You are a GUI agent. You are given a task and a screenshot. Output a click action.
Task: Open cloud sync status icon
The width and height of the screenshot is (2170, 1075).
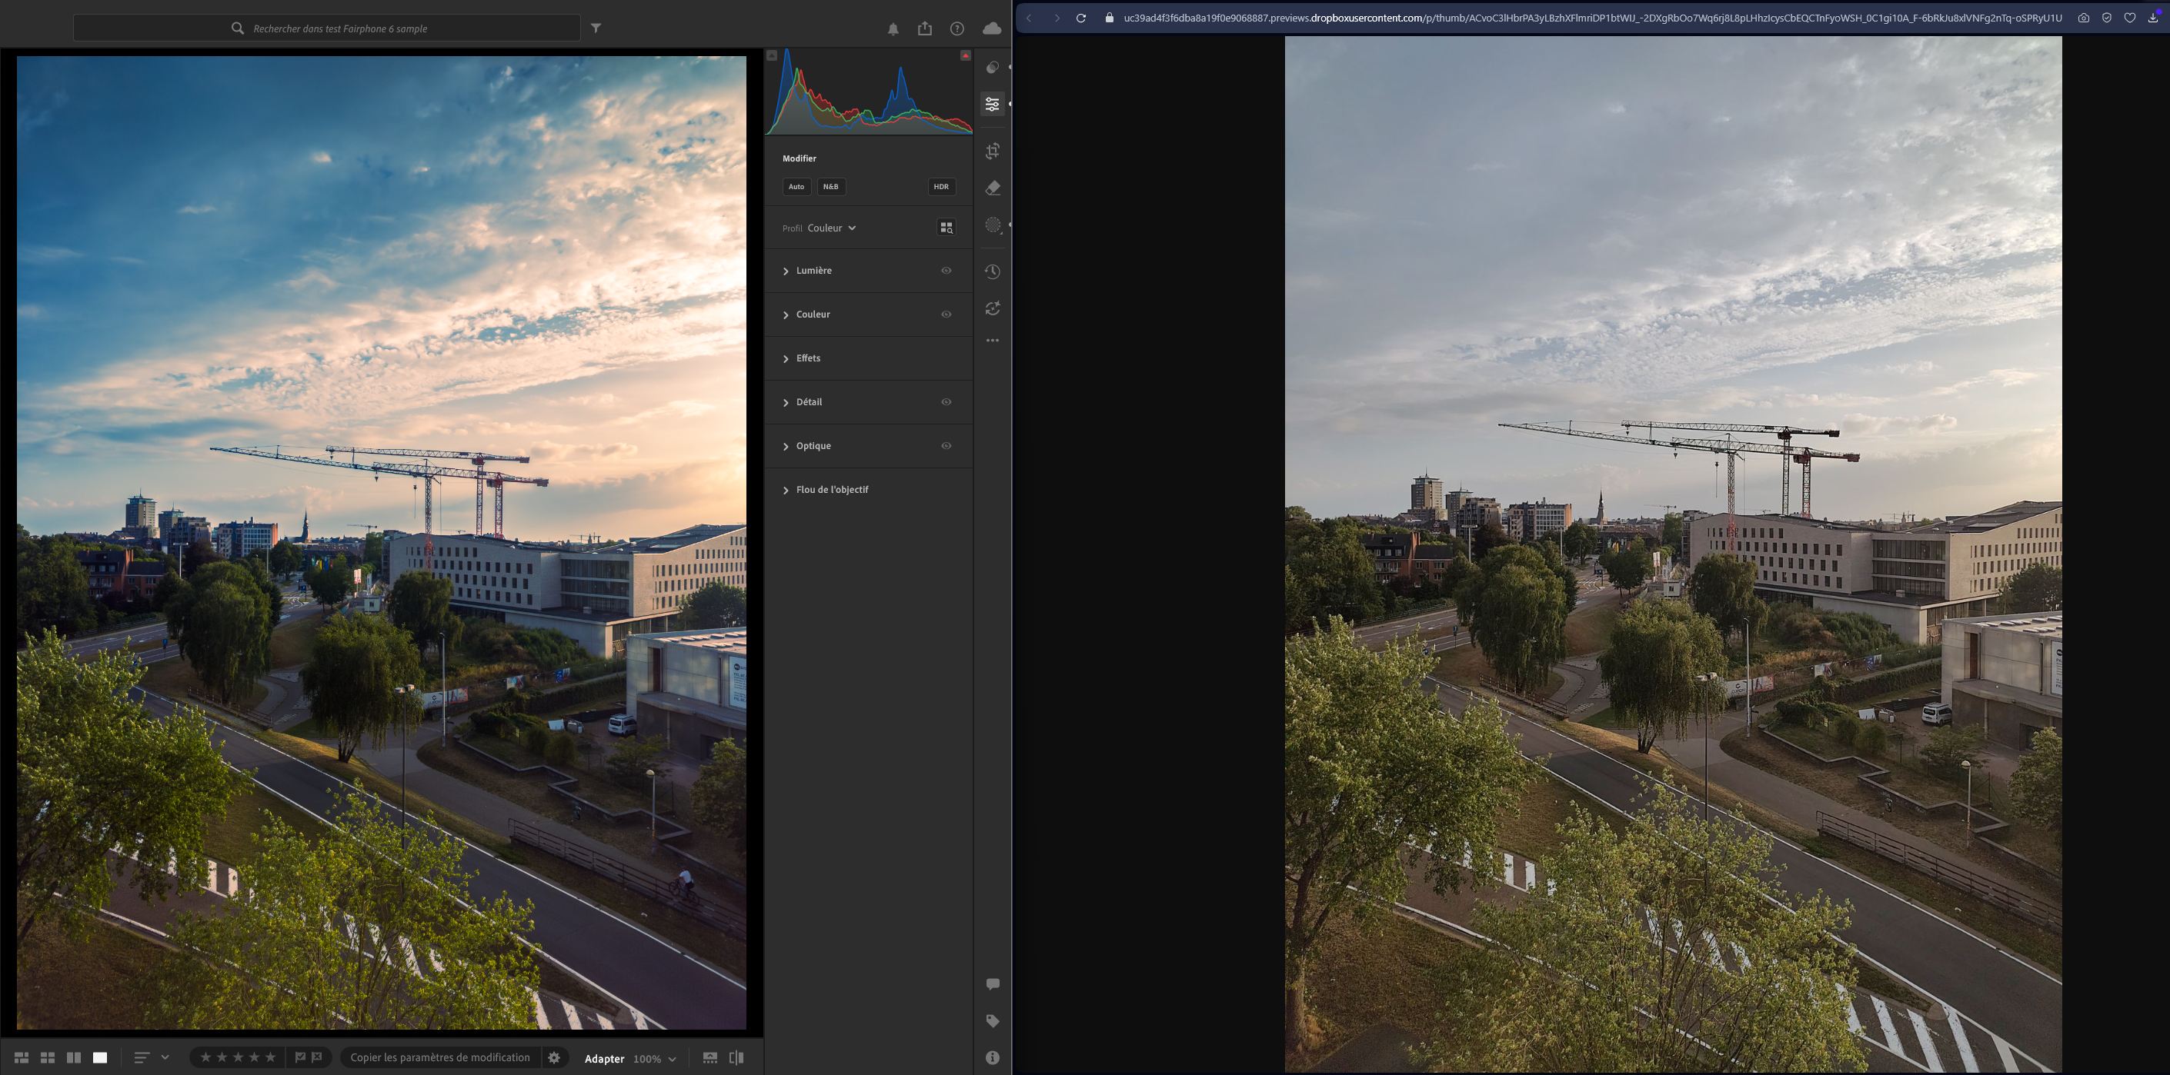click(x=991, y=28)
